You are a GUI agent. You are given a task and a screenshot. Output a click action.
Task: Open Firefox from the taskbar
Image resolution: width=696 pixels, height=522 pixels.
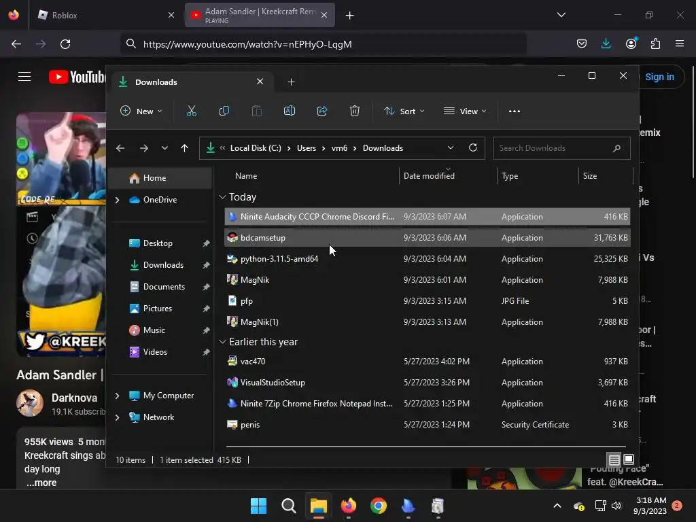[349, 506]
